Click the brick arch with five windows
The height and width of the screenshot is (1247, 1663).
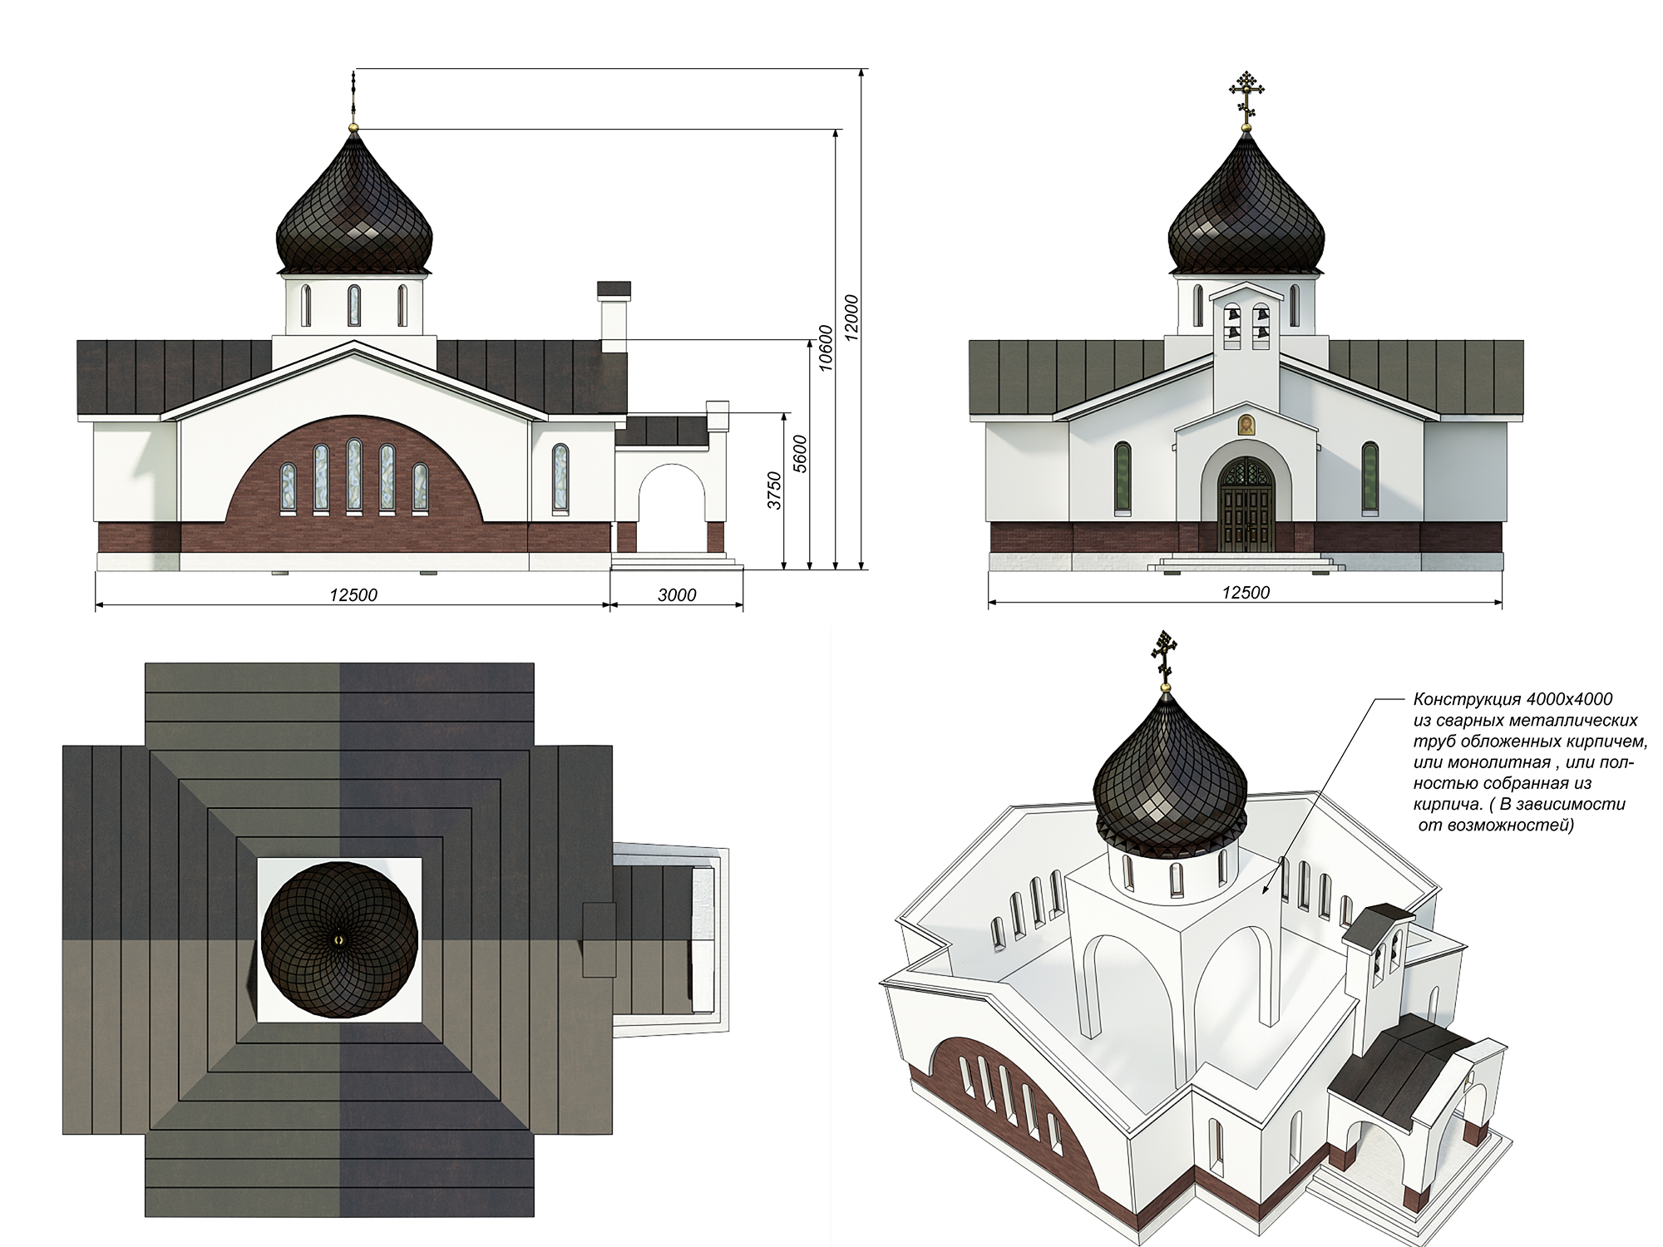click(354, 471)
